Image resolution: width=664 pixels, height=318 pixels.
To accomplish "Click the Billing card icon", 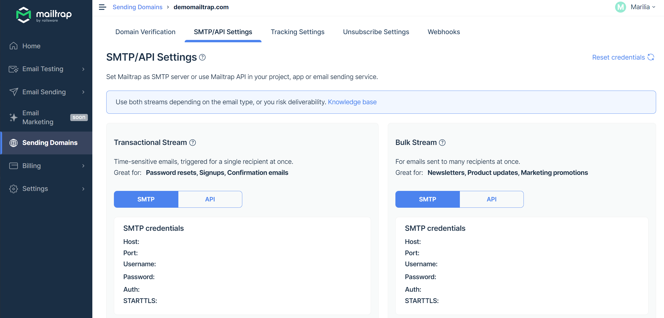I will [13, 166].
